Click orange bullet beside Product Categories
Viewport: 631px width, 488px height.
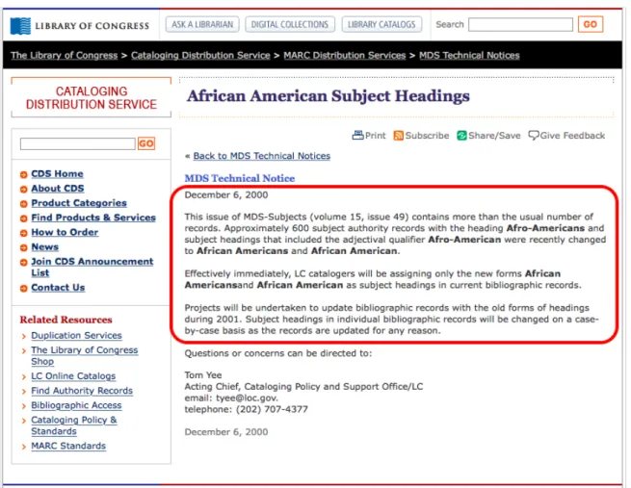coord(24,204)
